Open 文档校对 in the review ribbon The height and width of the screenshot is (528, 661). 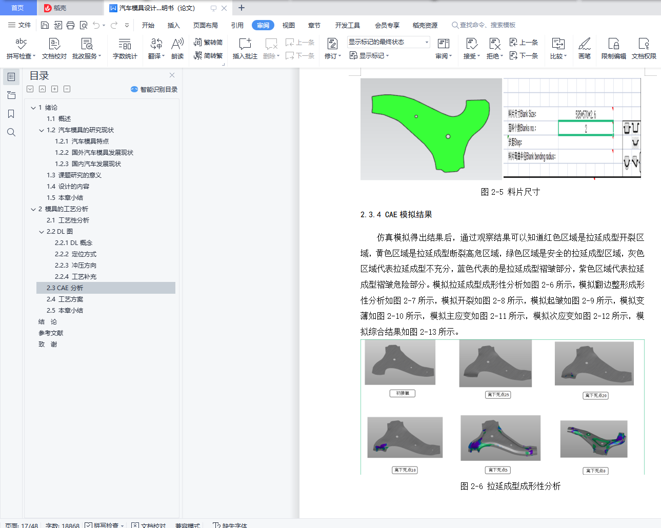pyautogui.click(x=54, y=49)
